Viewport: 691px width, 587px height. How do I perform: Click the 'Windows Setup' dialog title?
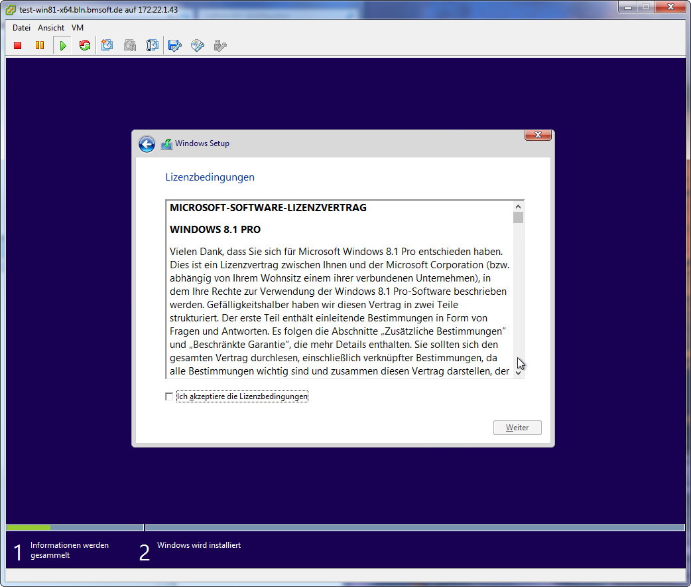point(202,143)
